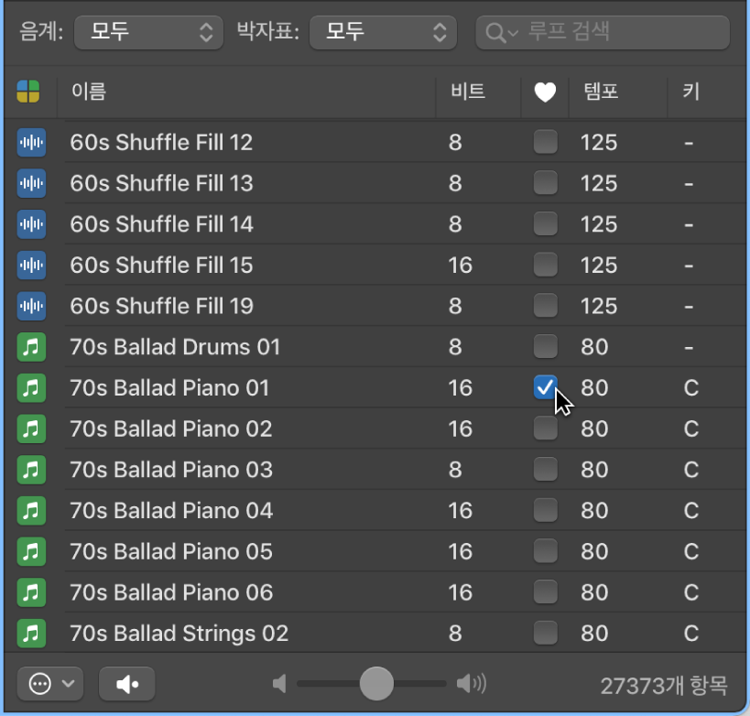Click waveform icon for 60s Shuffle Fill 19
The height and width of the screenshot is (716, 750).
click(x=31, y=307)
